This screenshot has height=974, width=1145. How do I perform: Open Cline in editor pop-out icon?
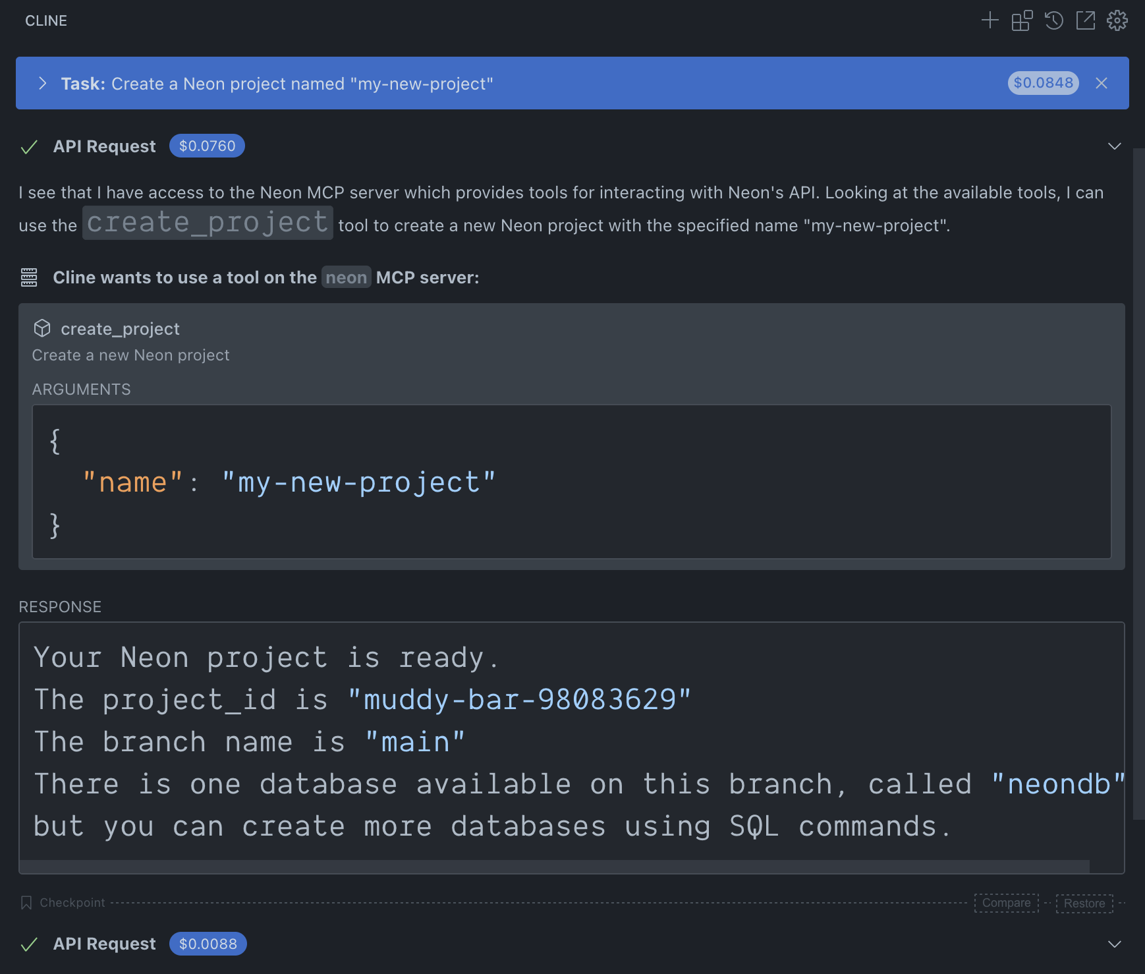pyautogui.click(x=1085, y=20)
